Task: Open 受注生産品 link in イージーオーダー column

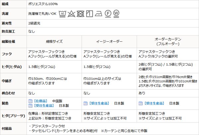Action: (99, 103)
